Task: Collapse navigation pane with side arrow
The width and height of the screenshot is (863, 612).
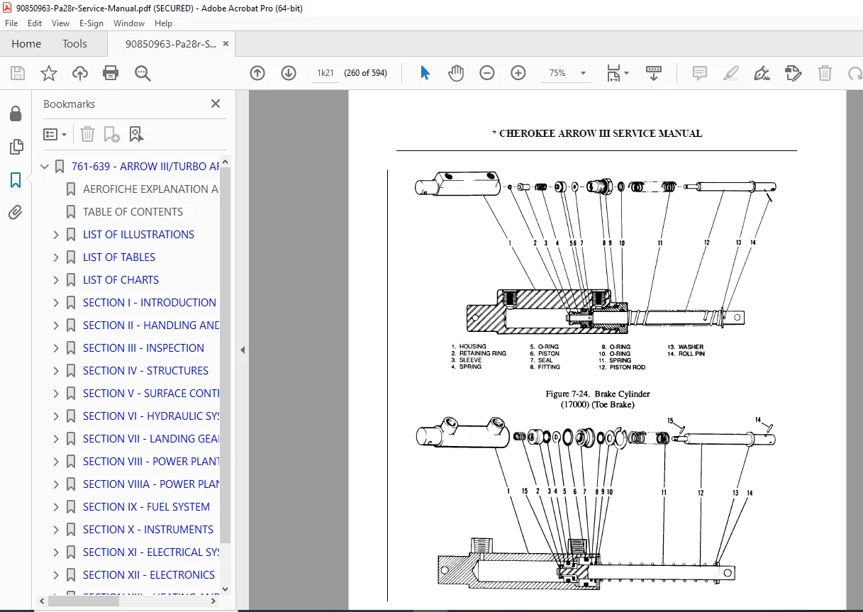Action: 242,350
